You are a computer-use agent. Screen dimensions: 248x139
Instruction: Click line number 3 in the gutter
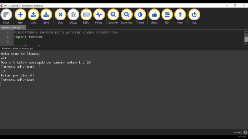(8, 42)
